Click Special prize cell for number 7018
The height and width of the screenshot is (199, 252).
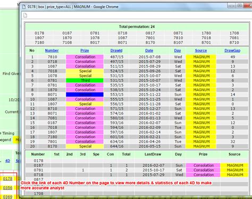point(85,71)
